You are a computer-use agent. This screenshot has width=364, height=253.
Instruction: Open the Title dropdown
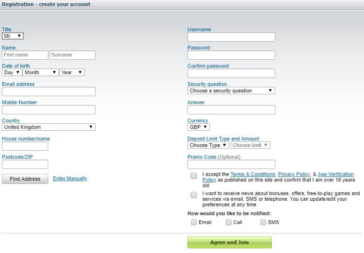point(13,36)
